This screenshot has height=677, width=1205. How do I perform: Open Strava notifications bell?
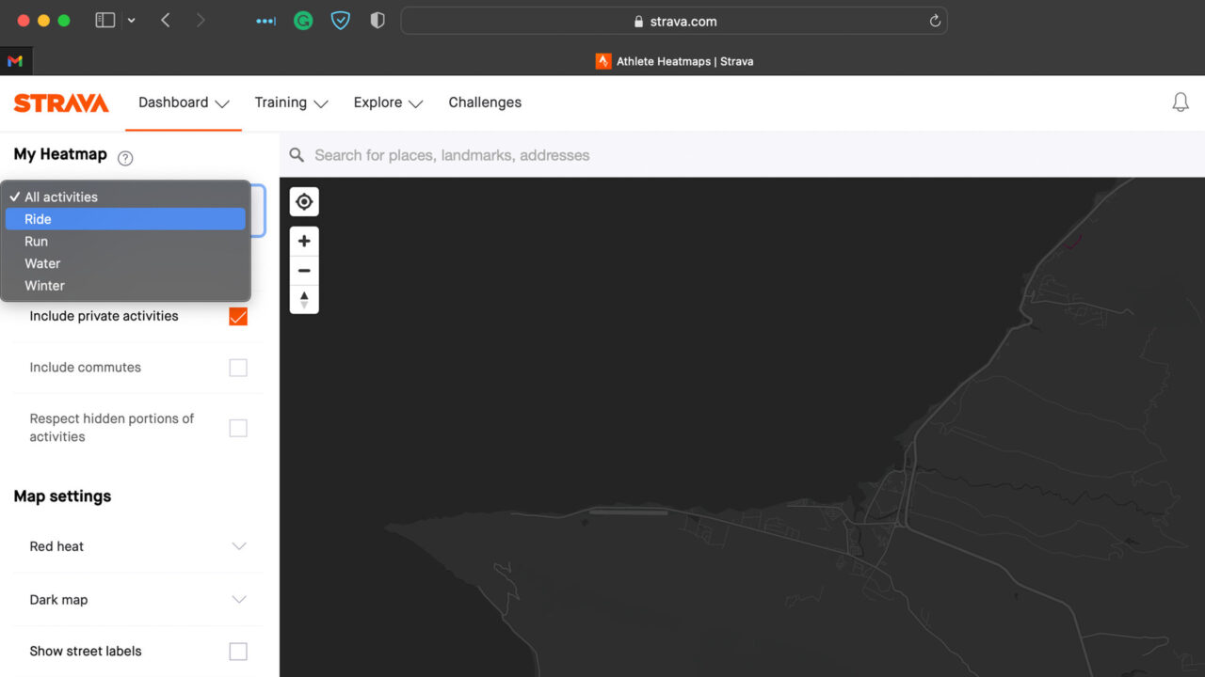click(1181, 102)
